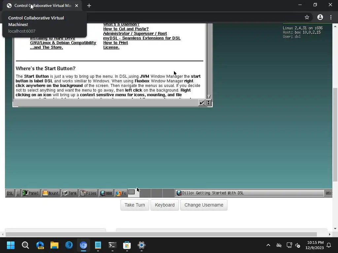
Task: Open the Chrome profile avatar icon
Action: (x=320, y=17)
